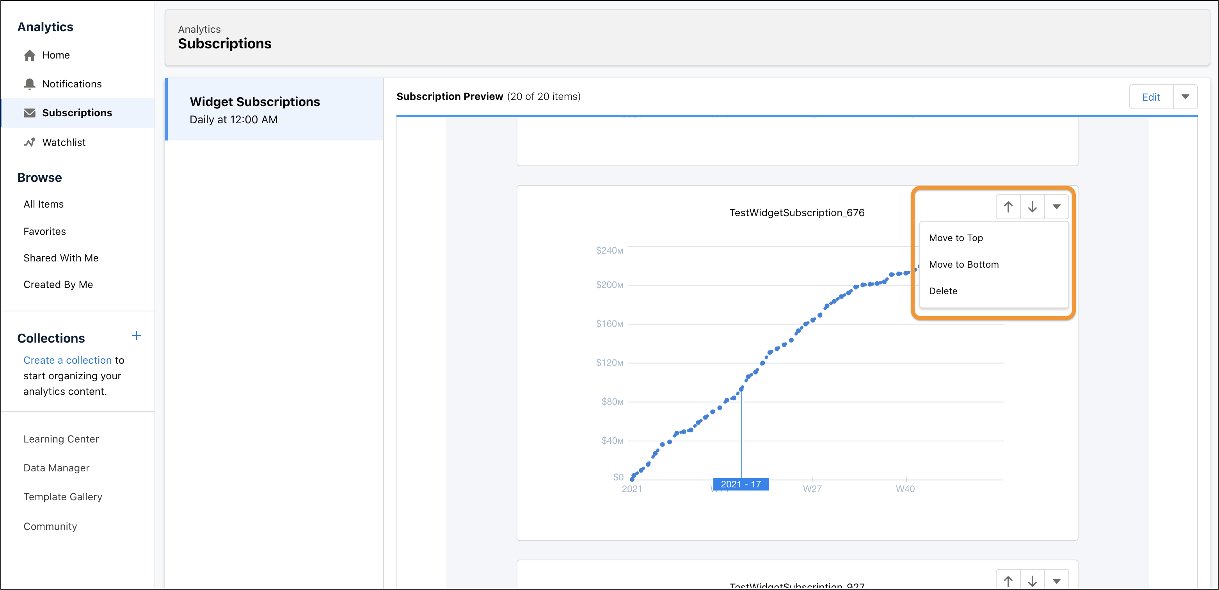Click the Watchlist trend icon
Image resolution: width=1219 pixels, height=590 pixels.
click(29, 142)
